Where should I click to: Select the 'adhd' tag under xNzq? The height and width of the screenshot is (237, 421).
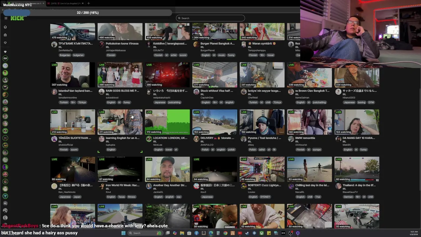point(262,150)
